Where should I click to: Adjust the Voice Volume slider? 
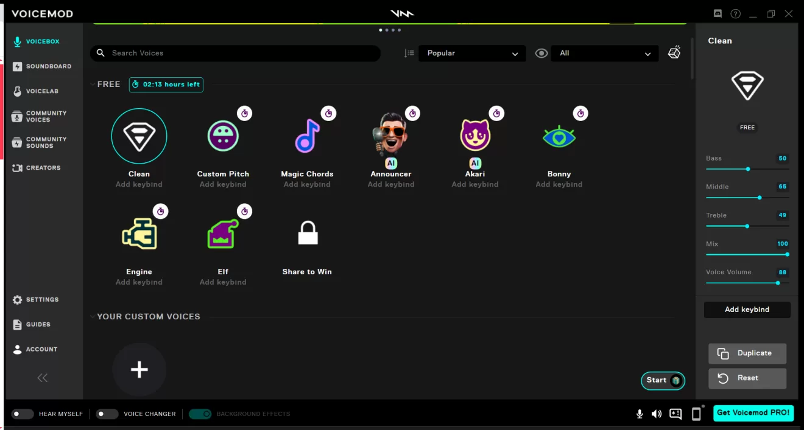[747, 283]
